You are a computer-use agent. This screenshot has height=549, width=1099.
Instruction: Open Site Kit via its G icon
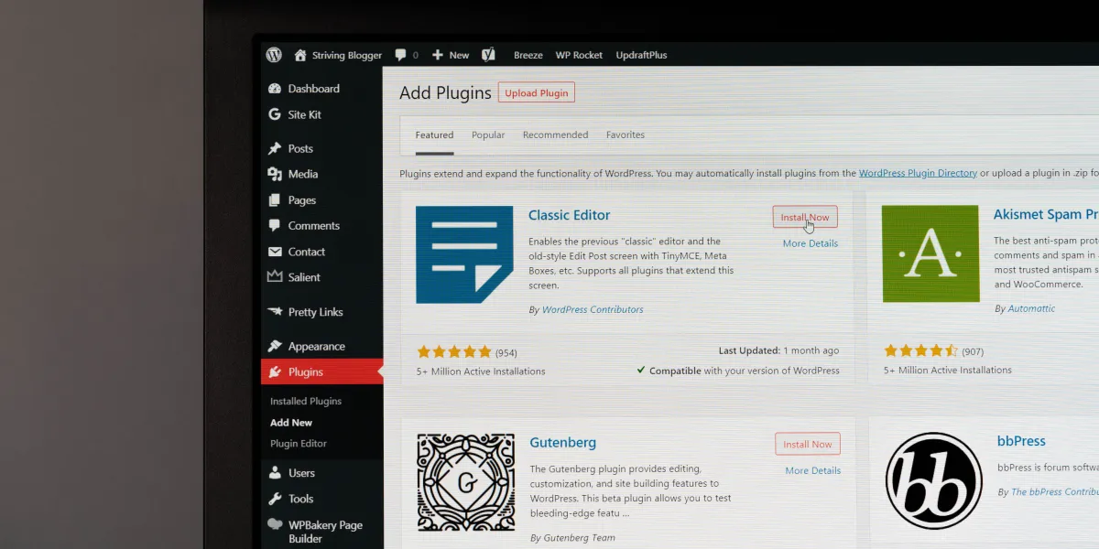(x=277, y=114)
